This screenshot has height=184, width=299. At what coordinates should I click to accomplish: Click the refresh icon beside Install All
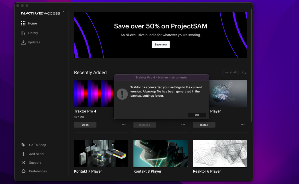coord(244,72)
